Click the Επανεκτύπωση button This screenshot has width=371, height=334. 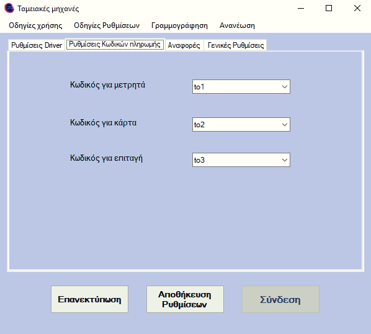90,299
